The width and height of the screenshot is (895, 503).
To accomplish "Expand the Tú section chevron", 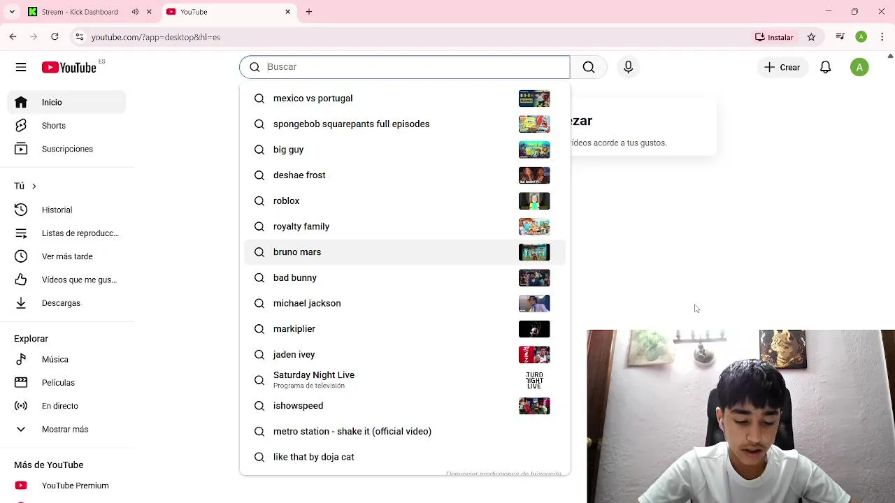I will pos(34,186).
